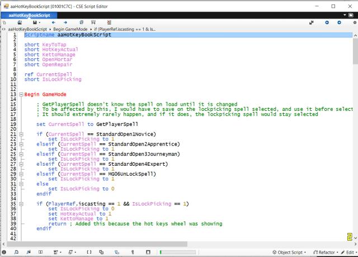Go to the next script with the right arrow
This screenshot has height=257, width=358.
click(x=65, y=22)
